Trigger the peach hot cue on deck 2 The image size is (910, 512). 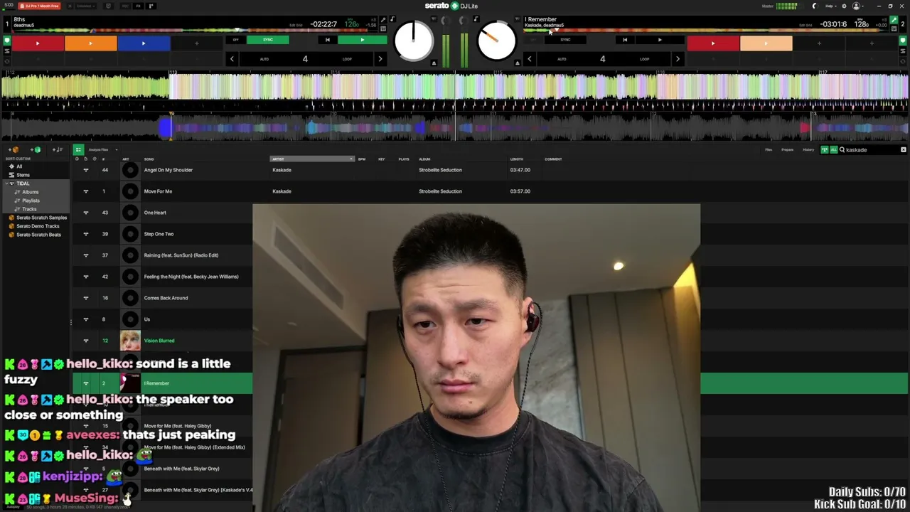(x=766, y=43)
